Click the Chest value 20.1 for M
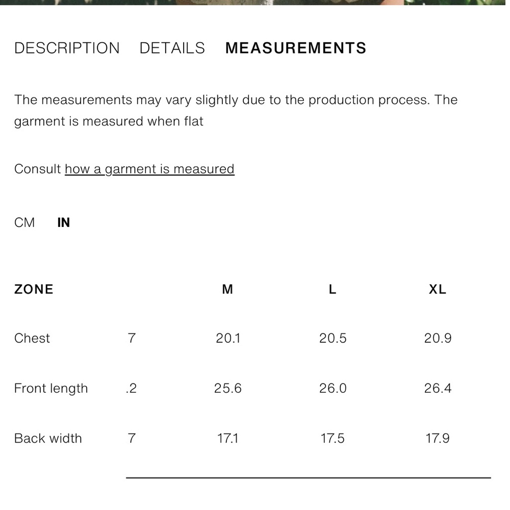Image resolution: width=510 pixels, height=510 pixels. (x=227, y=338)
